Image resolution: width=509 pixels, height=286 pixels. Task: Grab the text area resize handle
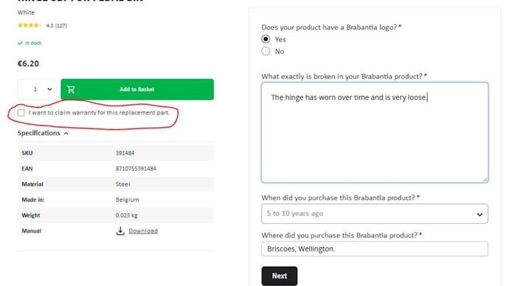tap(485, 180)
